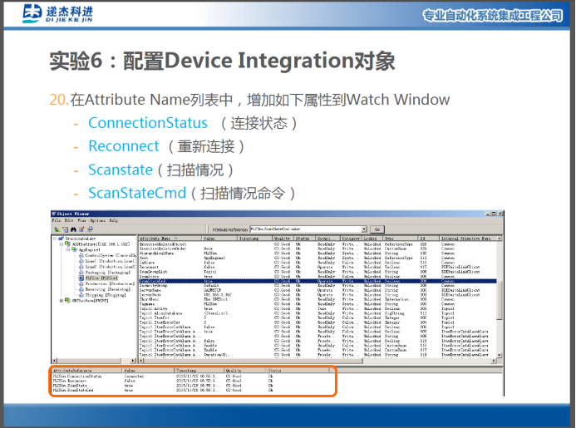Click the TrainingGalaxy root node icon

pos(61,238)
